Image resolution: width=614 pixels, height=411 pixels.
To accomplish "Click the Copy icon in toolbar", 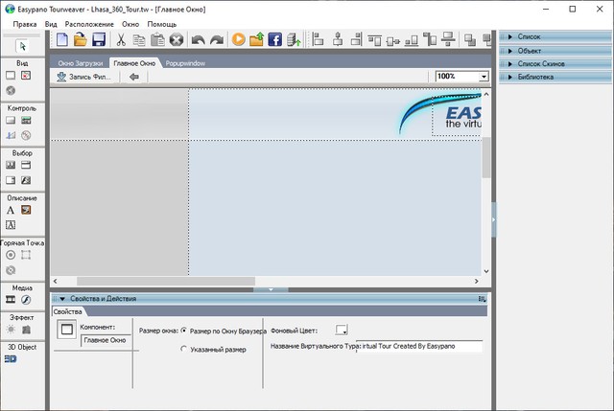I will click(139, 39).
